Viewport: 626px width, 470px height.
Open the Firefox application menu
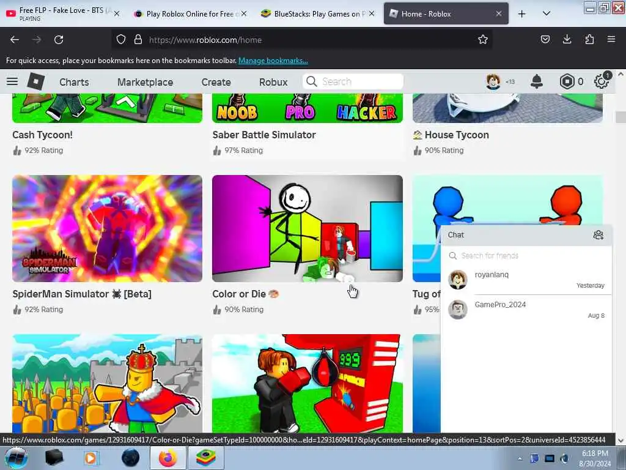tap(611, 39)
